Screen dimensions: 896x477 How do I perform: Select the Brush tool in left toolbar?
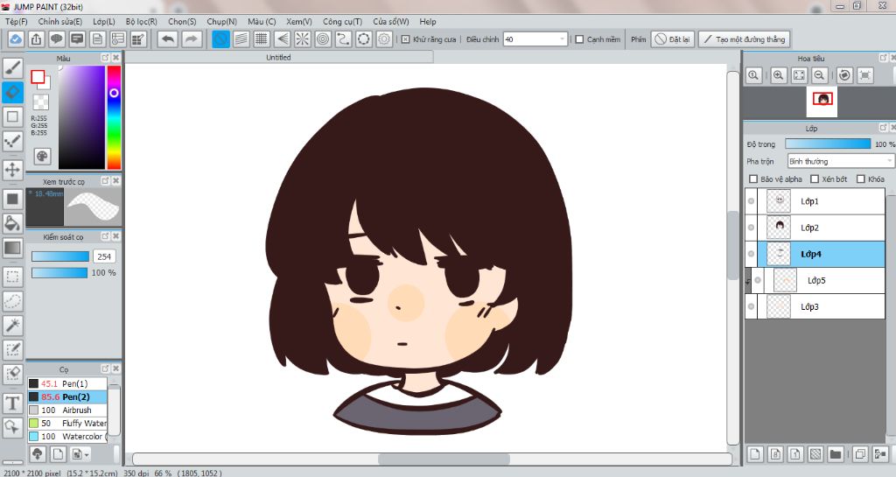tap(12, 68)
